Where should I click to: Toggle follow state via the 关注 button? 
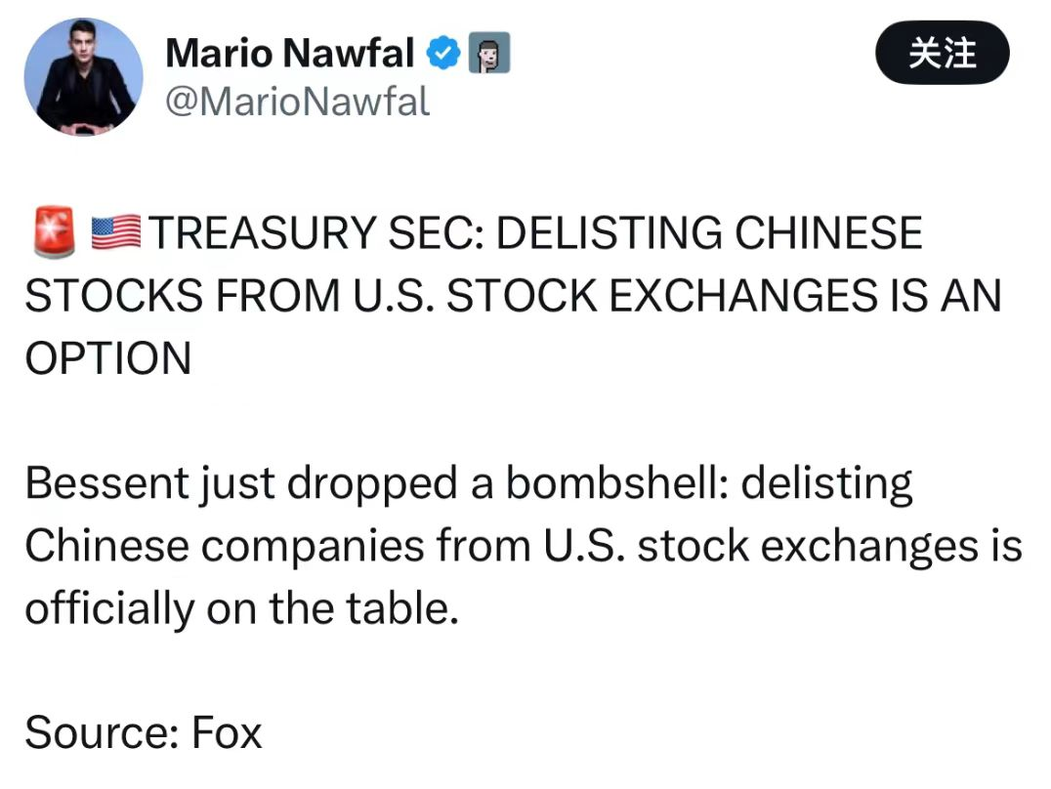click(942, 54)
